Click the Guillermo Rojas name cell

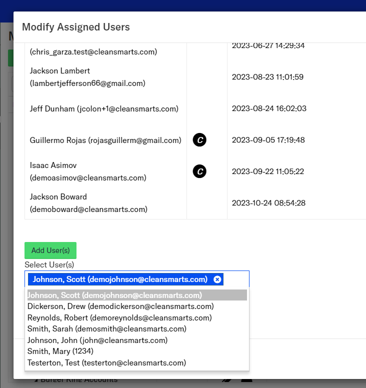pyautogui.click(x=105, y=140)
